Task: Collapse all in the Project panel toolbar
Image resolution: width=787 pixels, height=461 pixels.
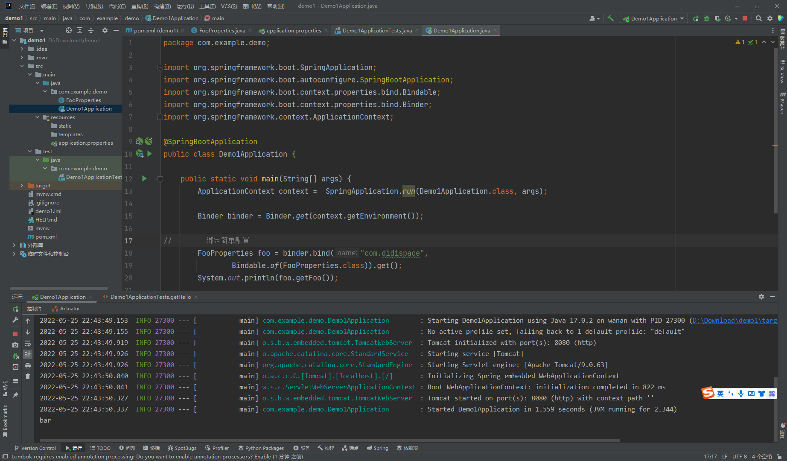Action: tap(91, 30)
